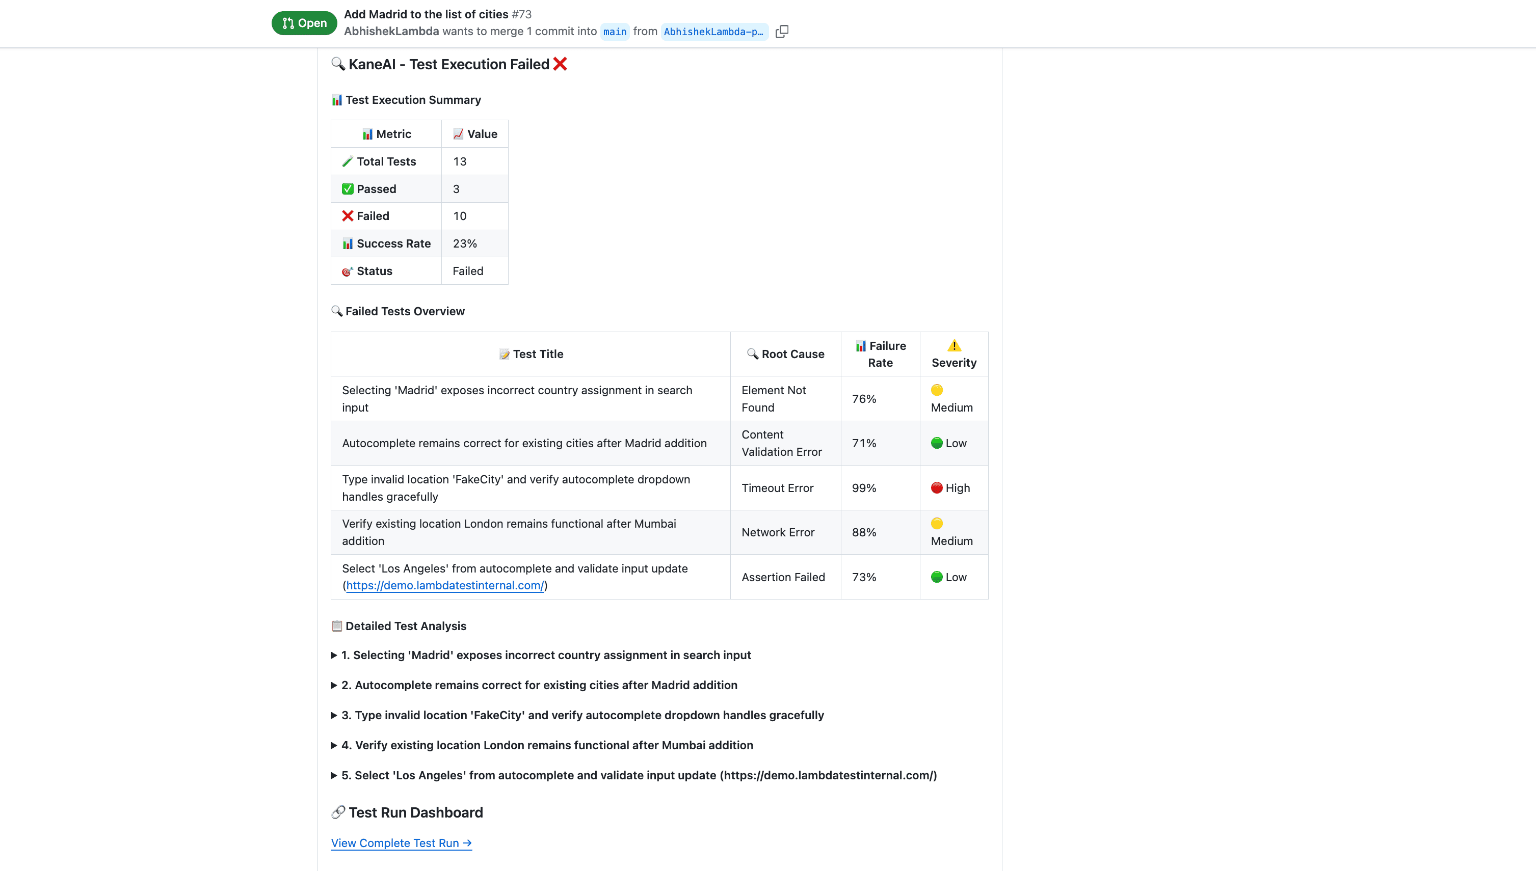Click the AbhishekLambda author name
The image size is (1536, 871).
click(391, 31)
